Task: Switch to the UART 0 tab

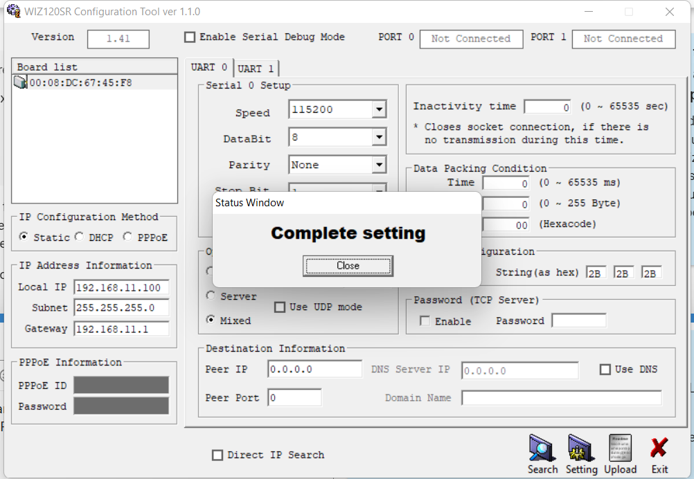Action: point(209,67)
